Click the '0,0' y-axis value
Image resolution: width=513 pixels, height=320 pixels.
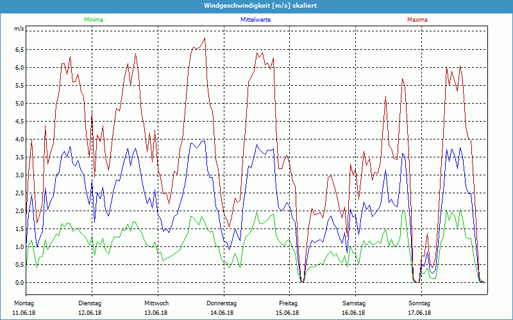pos(19,283)
